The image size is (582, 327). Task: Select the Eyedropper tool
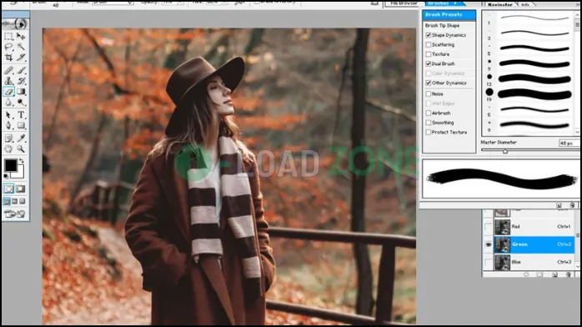point(21,138)
